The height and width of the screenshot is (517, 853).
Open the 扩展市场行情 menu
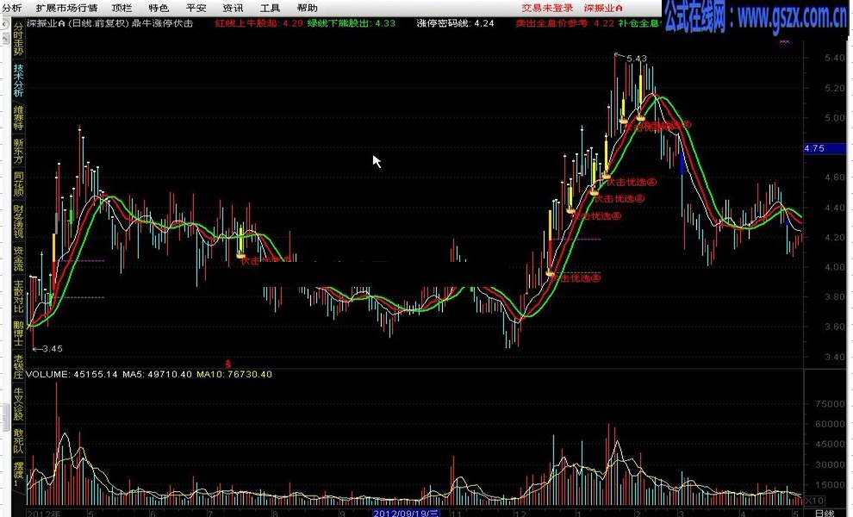pos(66,8)
